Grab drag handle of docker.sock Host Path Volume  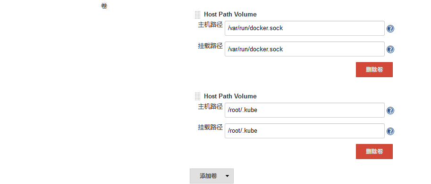(x=198, y=15)
